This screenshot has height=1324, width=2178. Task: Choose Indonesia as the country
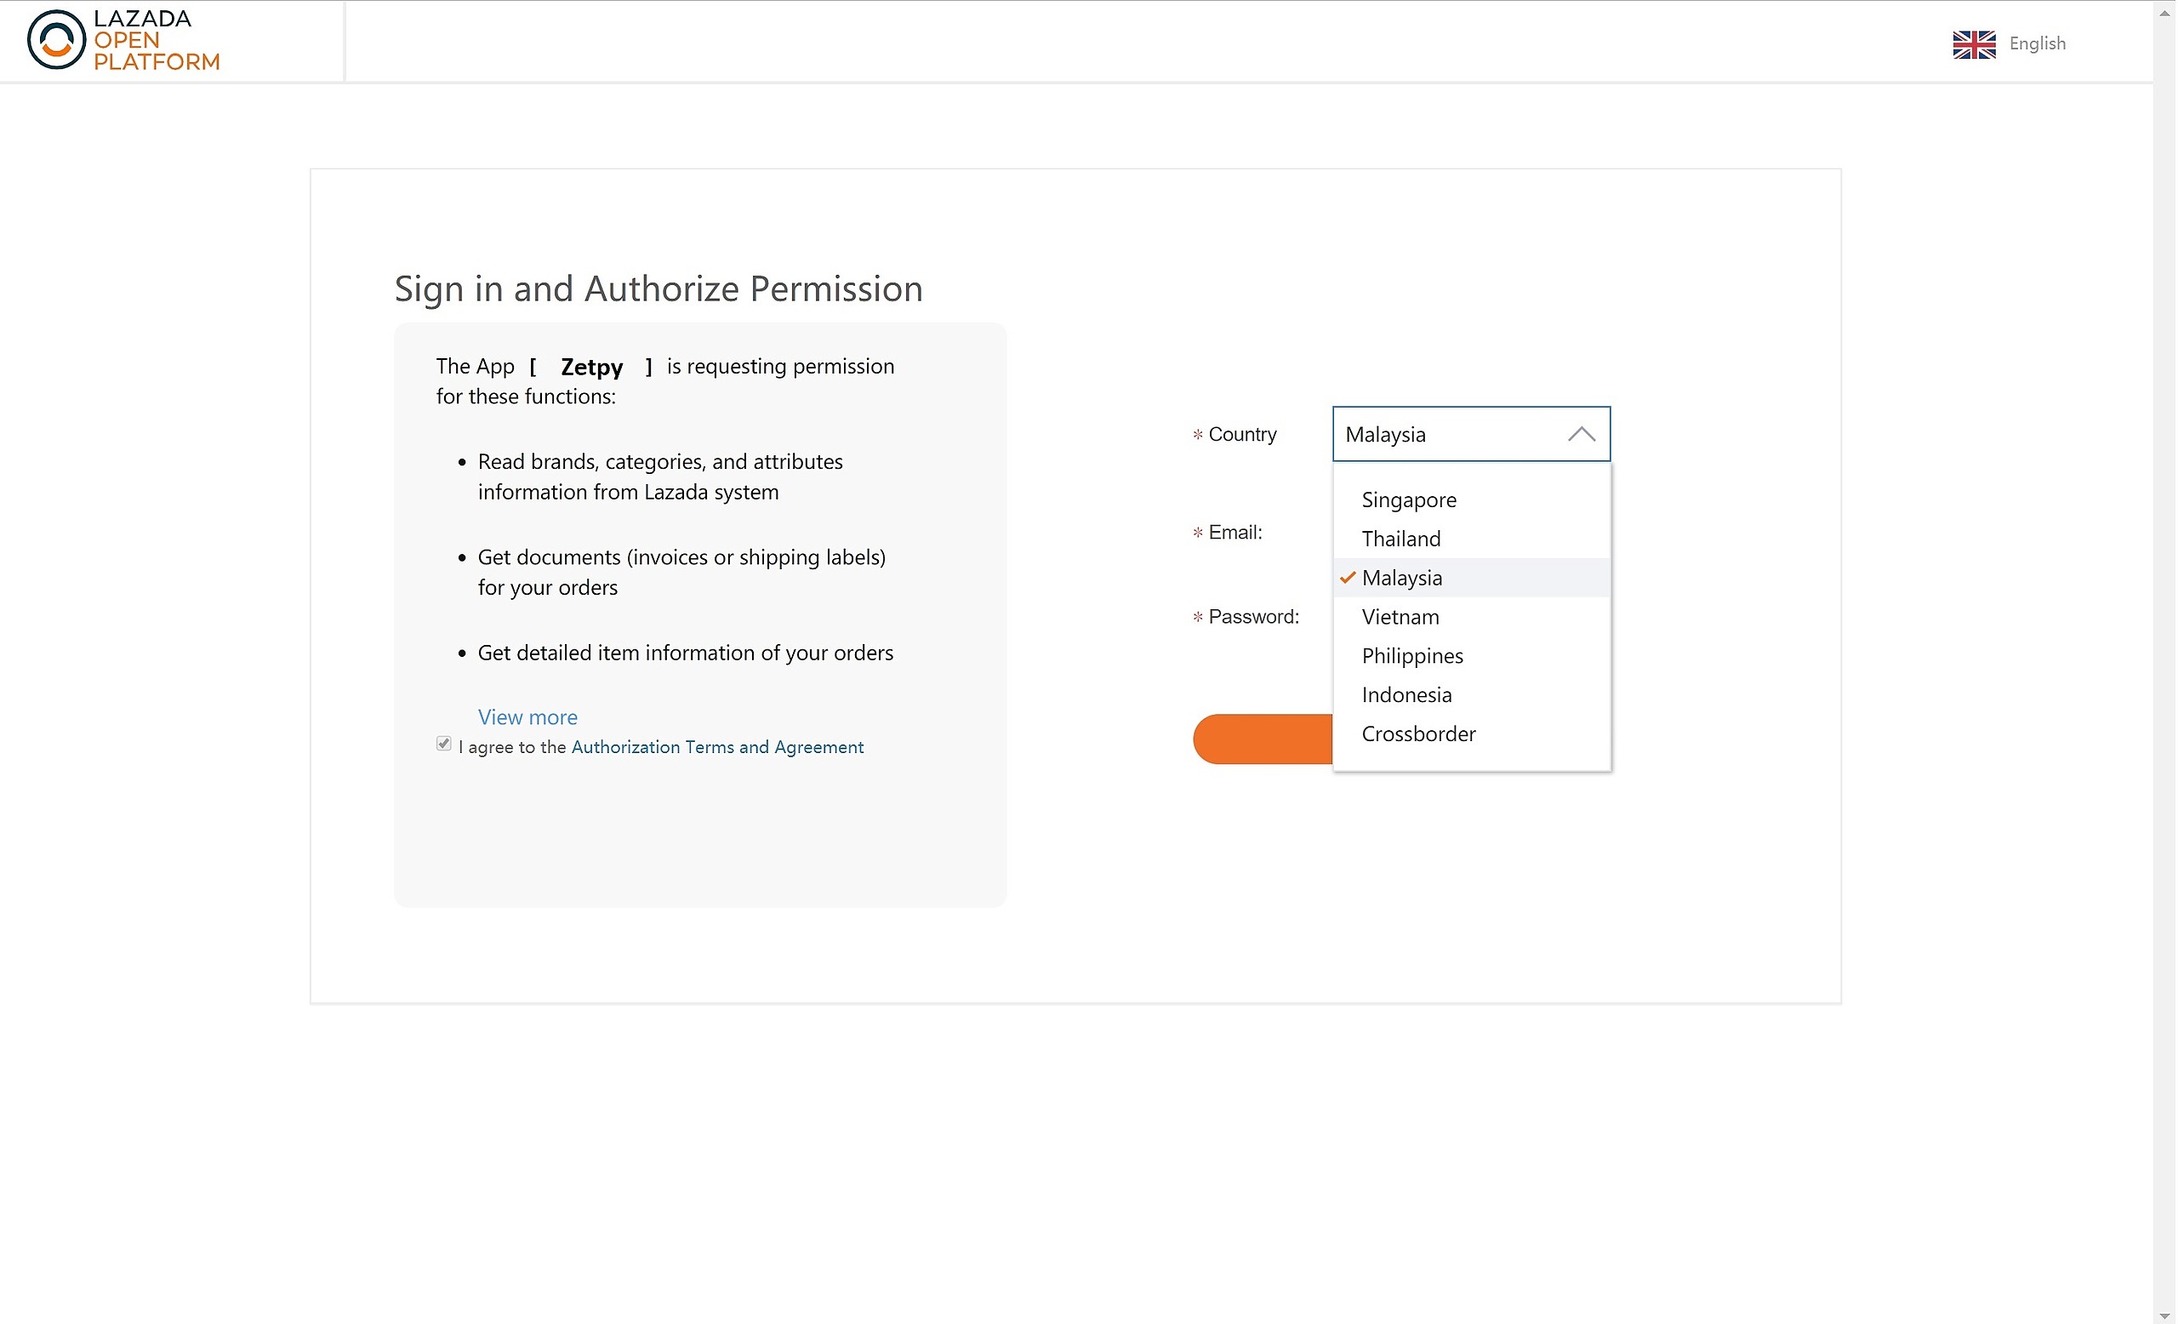point(1406,694)
